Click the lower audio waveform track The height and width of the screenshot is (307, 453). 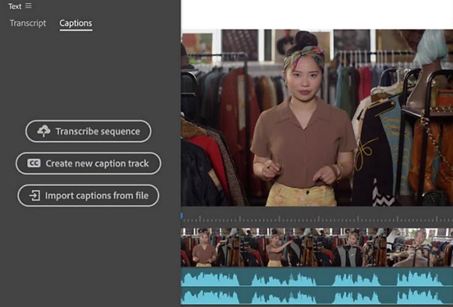tap(317, 296)
